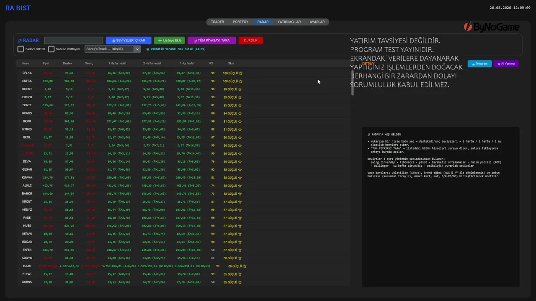Sort by the Fiyat column header
Screen dimensions: 536x301
[x=46, y=64]
